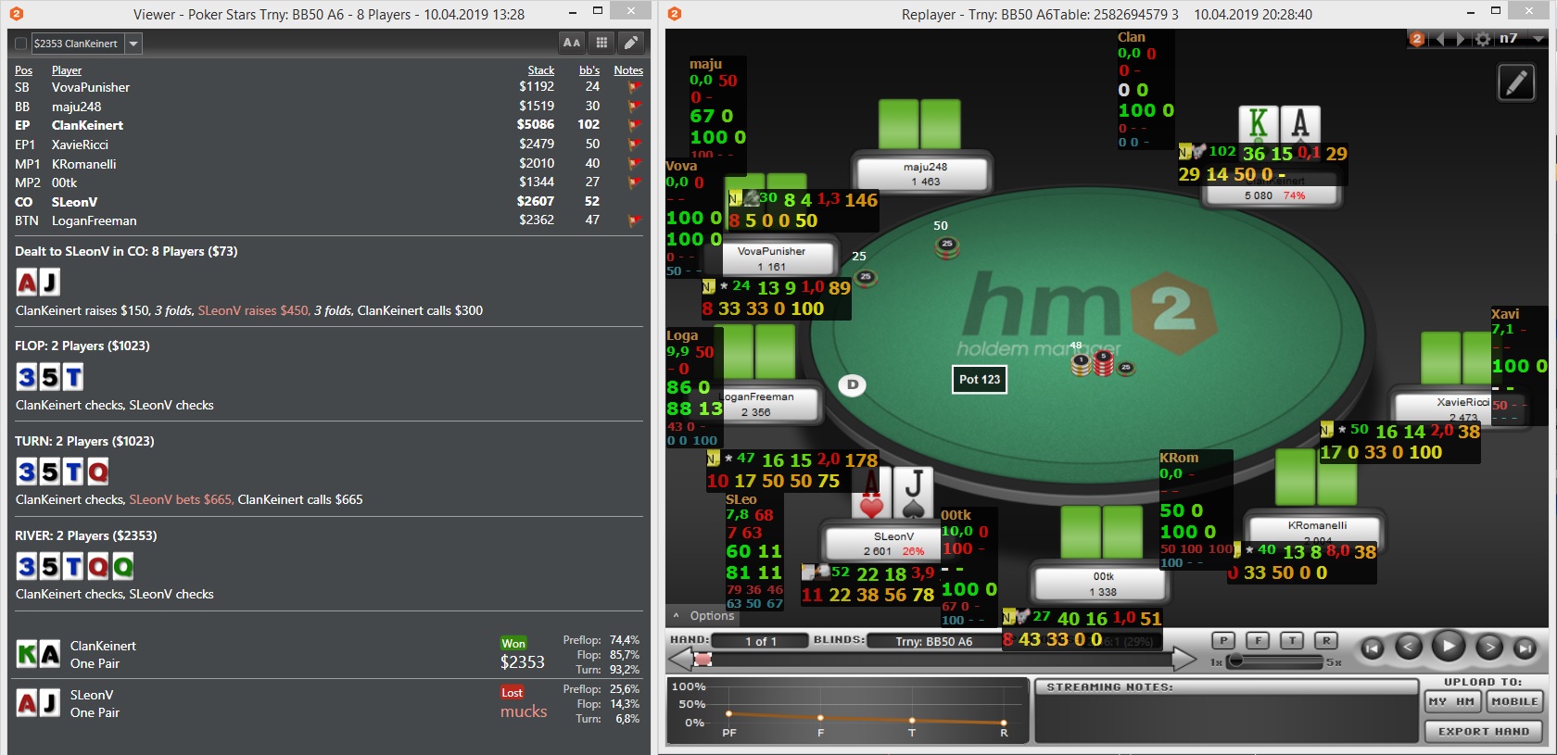Open Replayer settings gear
This screenshot has height=755, width=1557.
point(1483,39)
